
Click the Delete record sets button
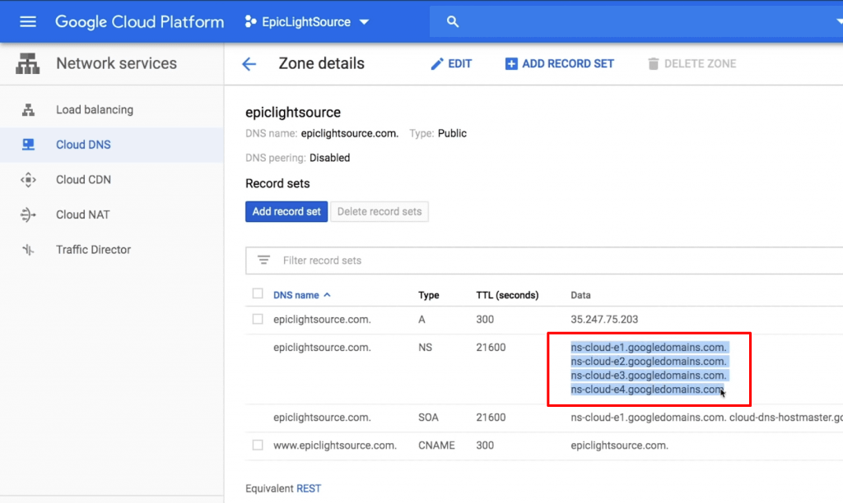[380, 211]
